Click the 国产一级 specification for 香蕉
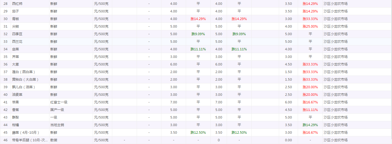The image size is (392, 144). pyautogui.click(x=57, y=110)
